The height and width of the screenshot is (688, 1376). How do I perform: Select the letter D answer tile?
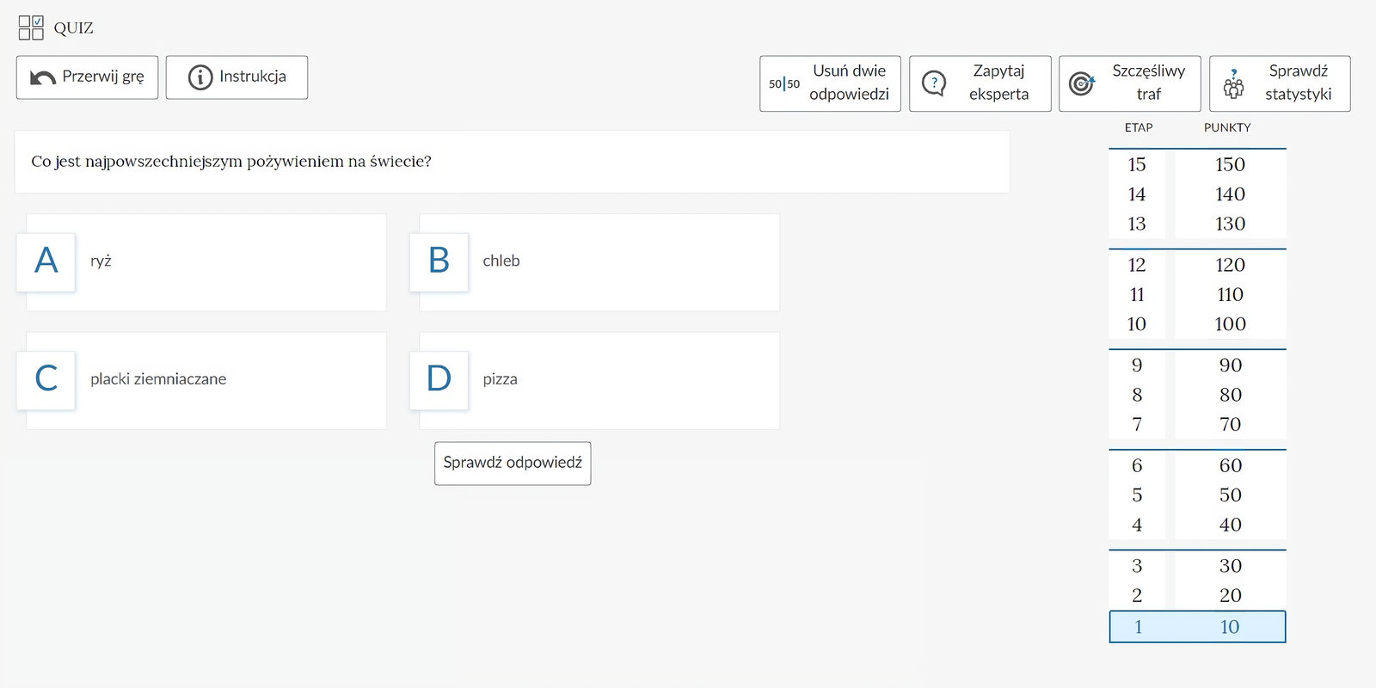click(439, 379)
